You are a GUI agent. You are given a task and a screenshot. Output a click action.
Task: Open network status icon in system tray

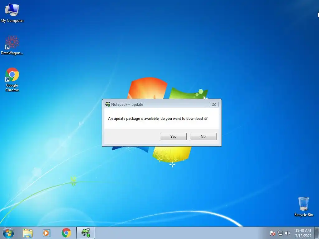[280, 233]
